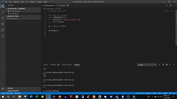The height and width of the screenshot is (99, 177).
Task: Click the line 'print(g(3))'
Action: coord(54,31)
